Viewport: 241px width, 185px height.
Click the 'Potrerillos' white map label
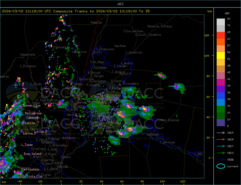tap(32, 106)
